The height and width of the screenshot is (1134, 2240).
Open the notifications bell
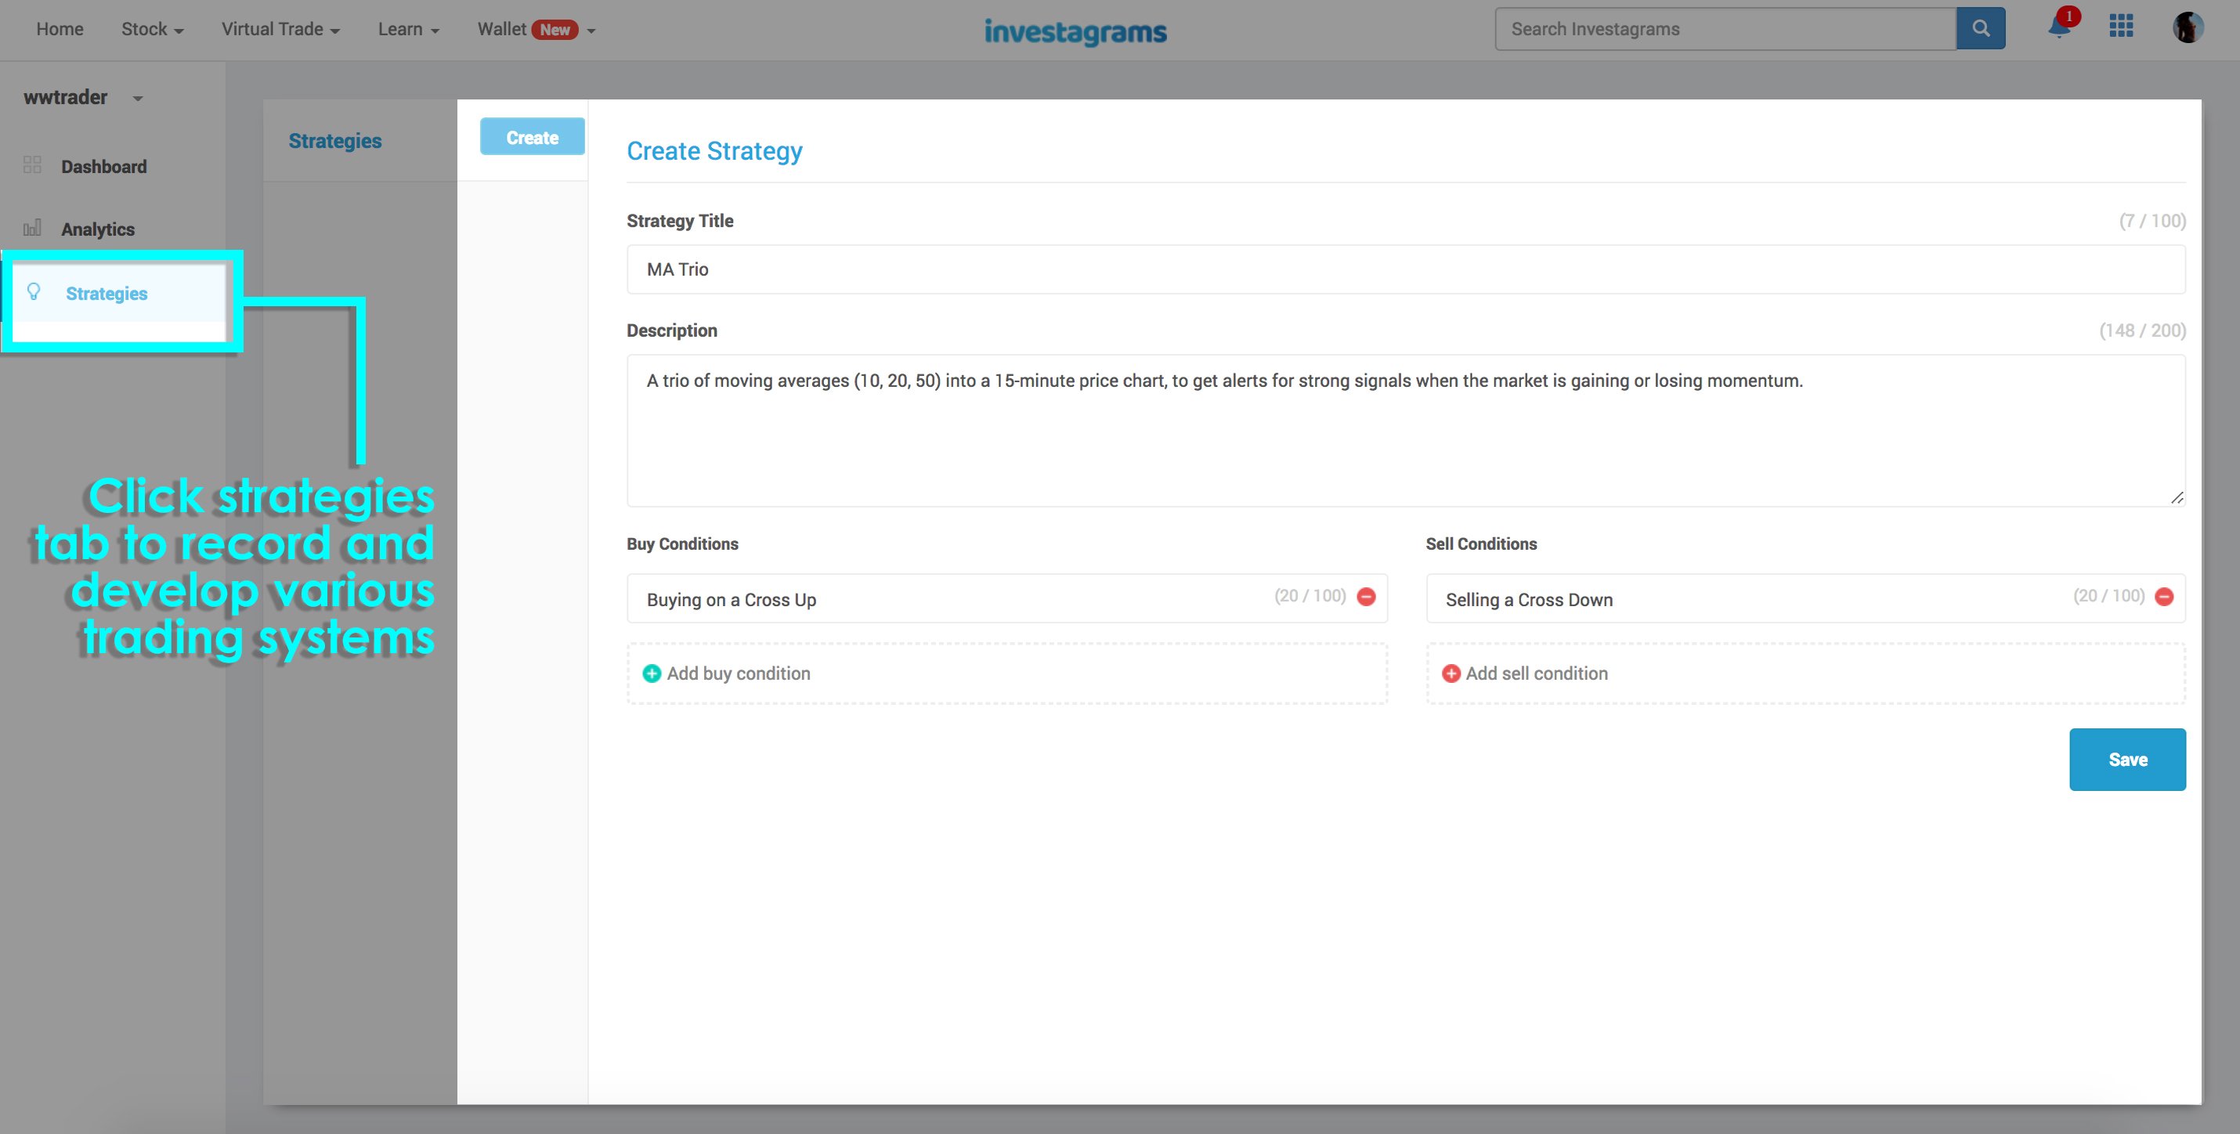(x=2058, y=27)
